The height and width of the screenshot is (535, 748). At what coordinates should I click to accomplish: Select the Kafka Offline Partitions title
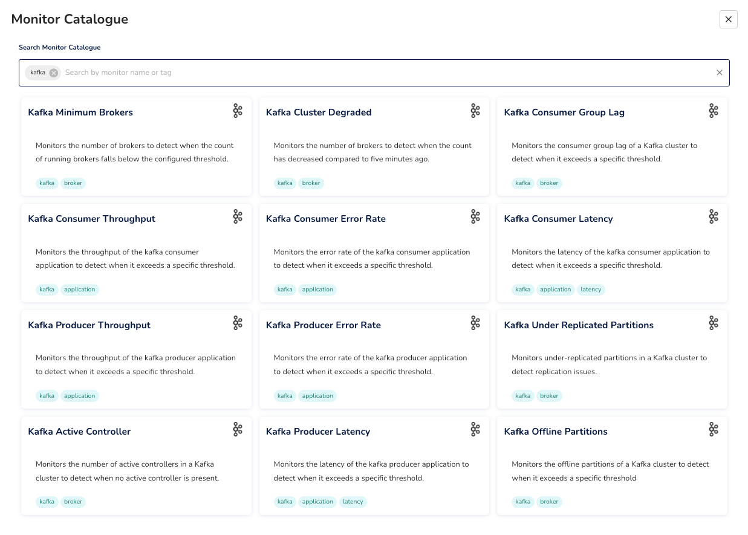[556, 432]
